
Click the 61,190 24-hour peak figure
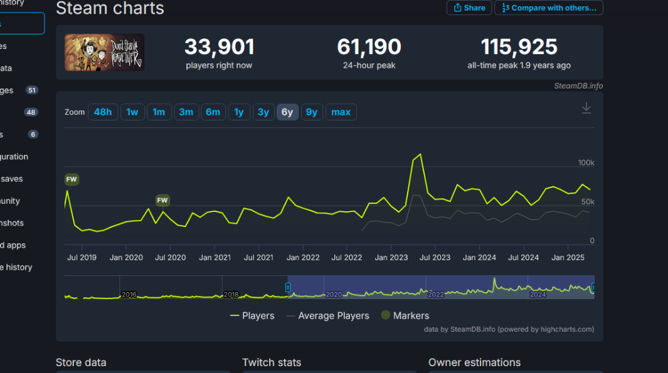(369, 47)
